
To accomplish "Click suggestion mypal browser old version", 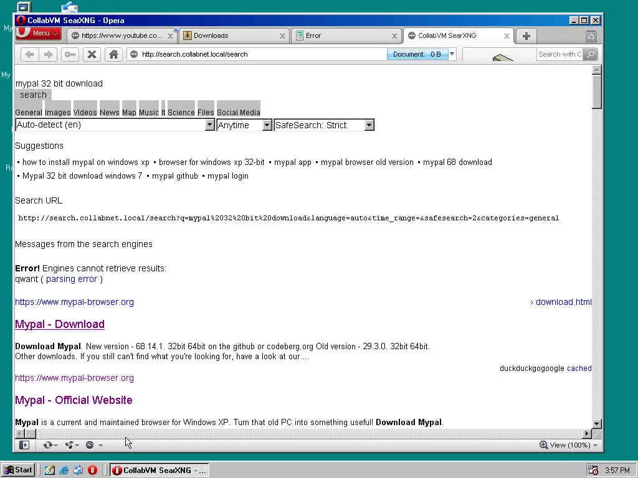I will (367, 162).
